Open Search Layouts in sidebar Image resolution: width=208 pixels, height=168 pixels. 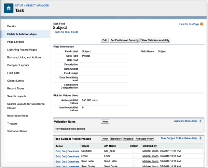(17, 96)
